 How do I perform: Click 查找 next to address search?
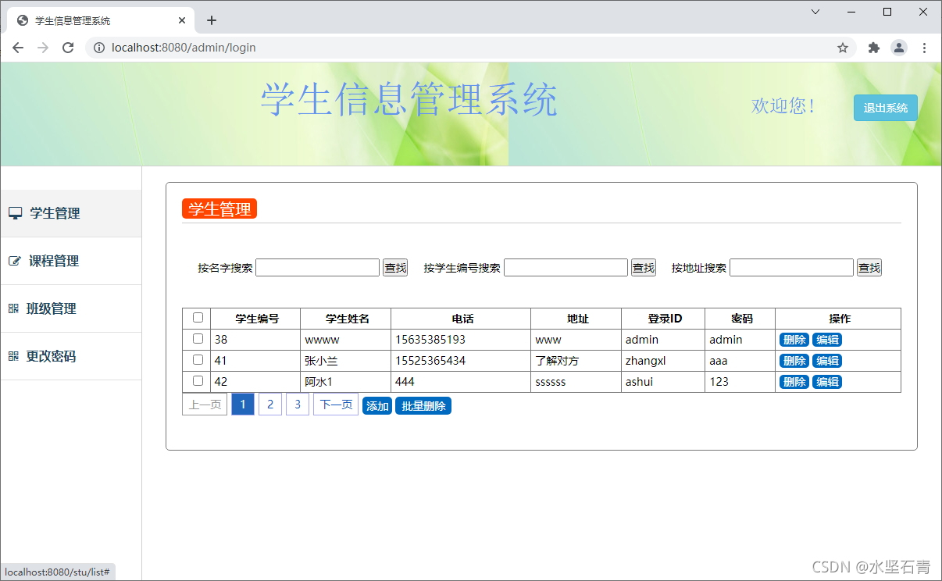pos(869,268)
